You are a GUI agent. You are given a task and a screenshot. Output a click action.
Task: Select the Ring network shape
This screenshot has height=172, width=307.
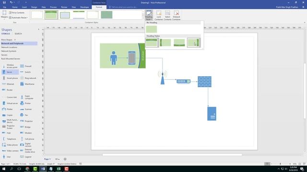click(x=28, y=78)
